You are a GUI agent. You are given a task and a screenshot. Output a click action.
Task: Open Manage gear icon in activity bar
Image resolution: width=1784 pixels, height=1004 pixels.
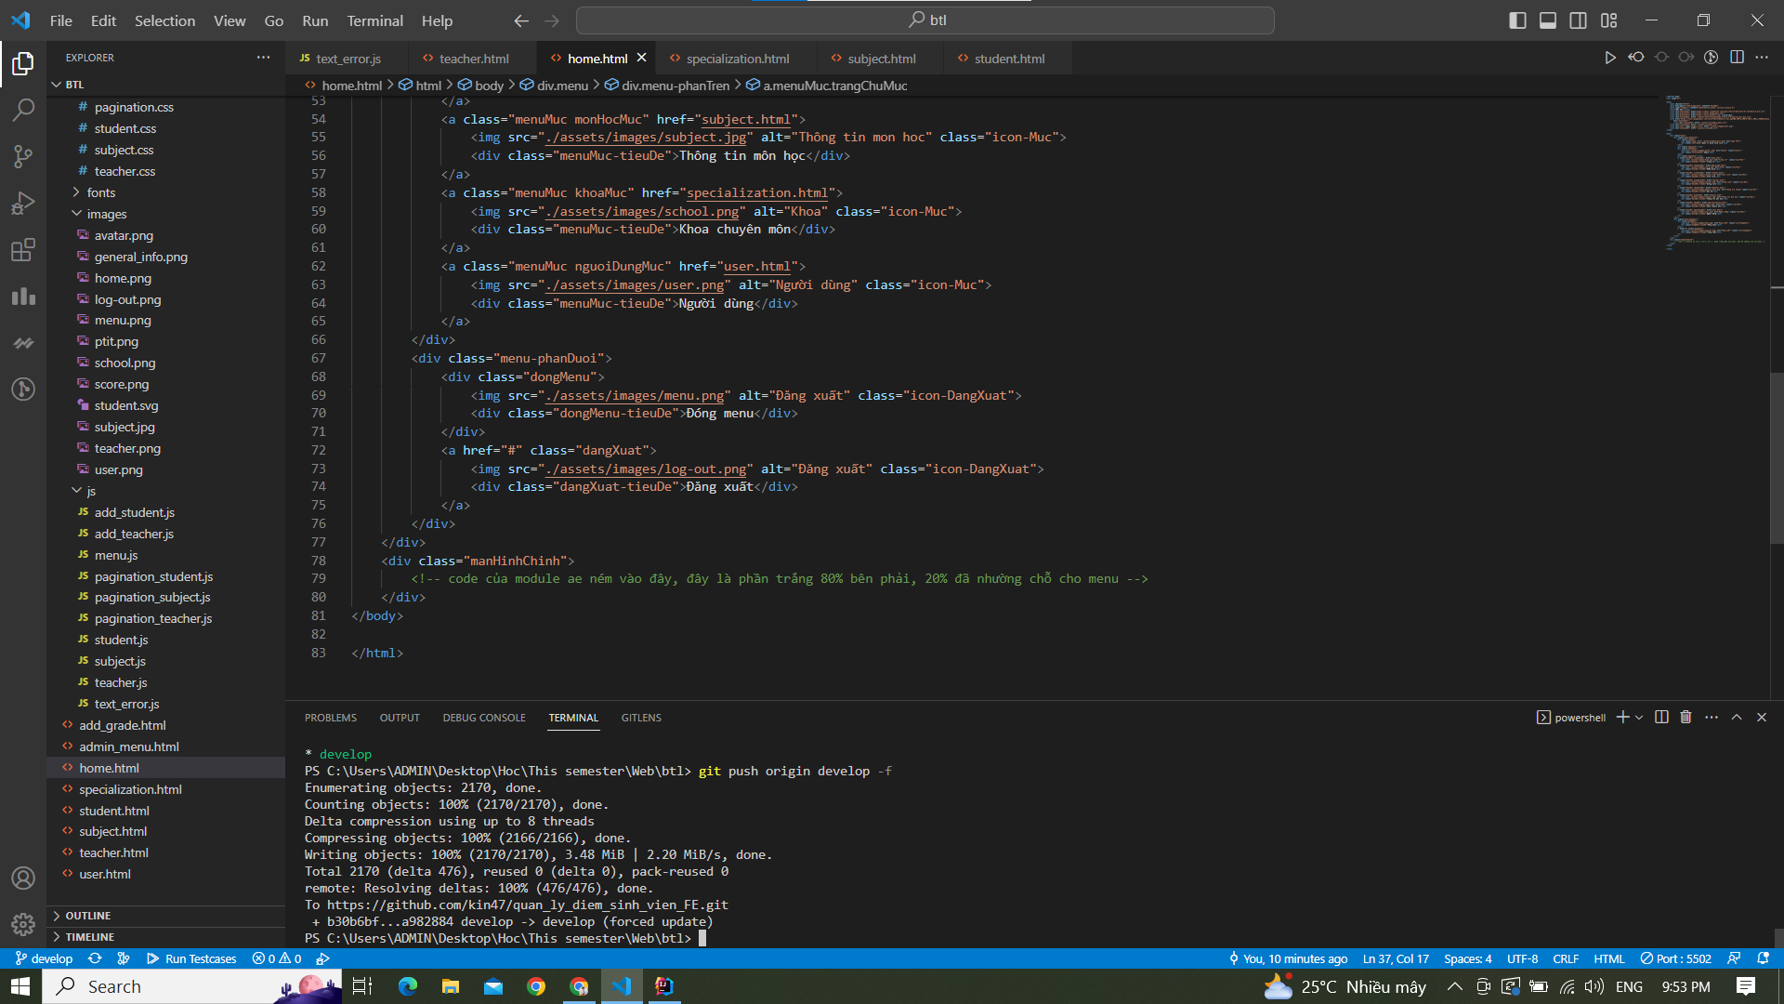23,924
